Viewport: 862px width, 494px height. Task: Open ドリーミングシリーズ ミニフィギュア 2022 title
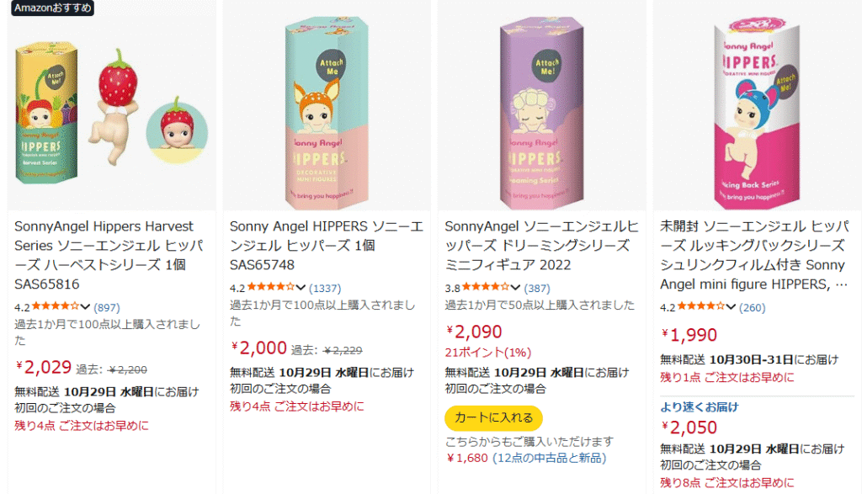click(541, 245)
